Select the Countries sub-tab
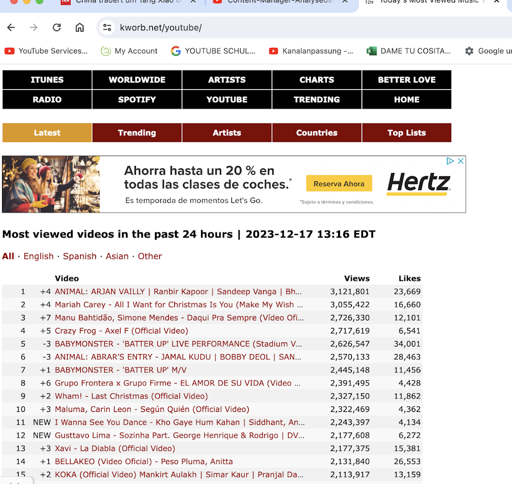Screen dimensions: 512x484 (x=316, y=133)
